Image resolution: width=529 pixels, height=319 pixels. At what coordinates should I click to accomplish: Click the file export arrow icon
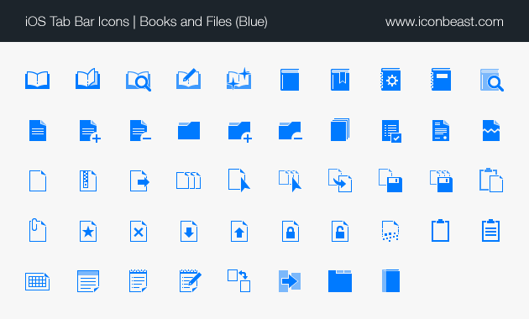139,181
